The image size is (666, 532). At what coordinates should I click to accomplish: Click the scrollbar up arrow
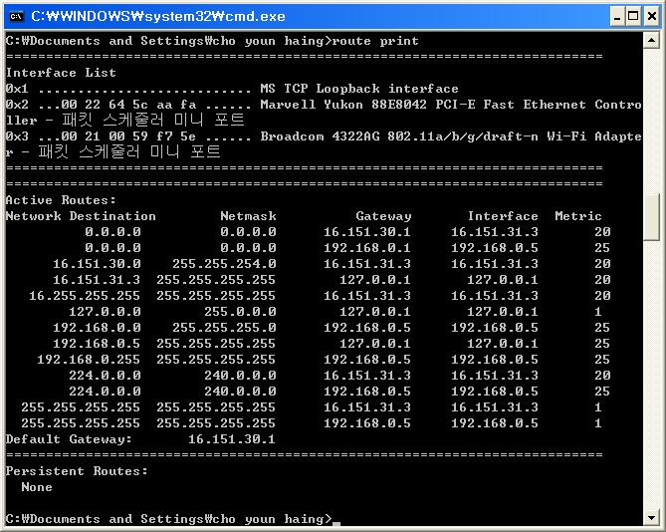pyautogui.click(x=651, y=41)
